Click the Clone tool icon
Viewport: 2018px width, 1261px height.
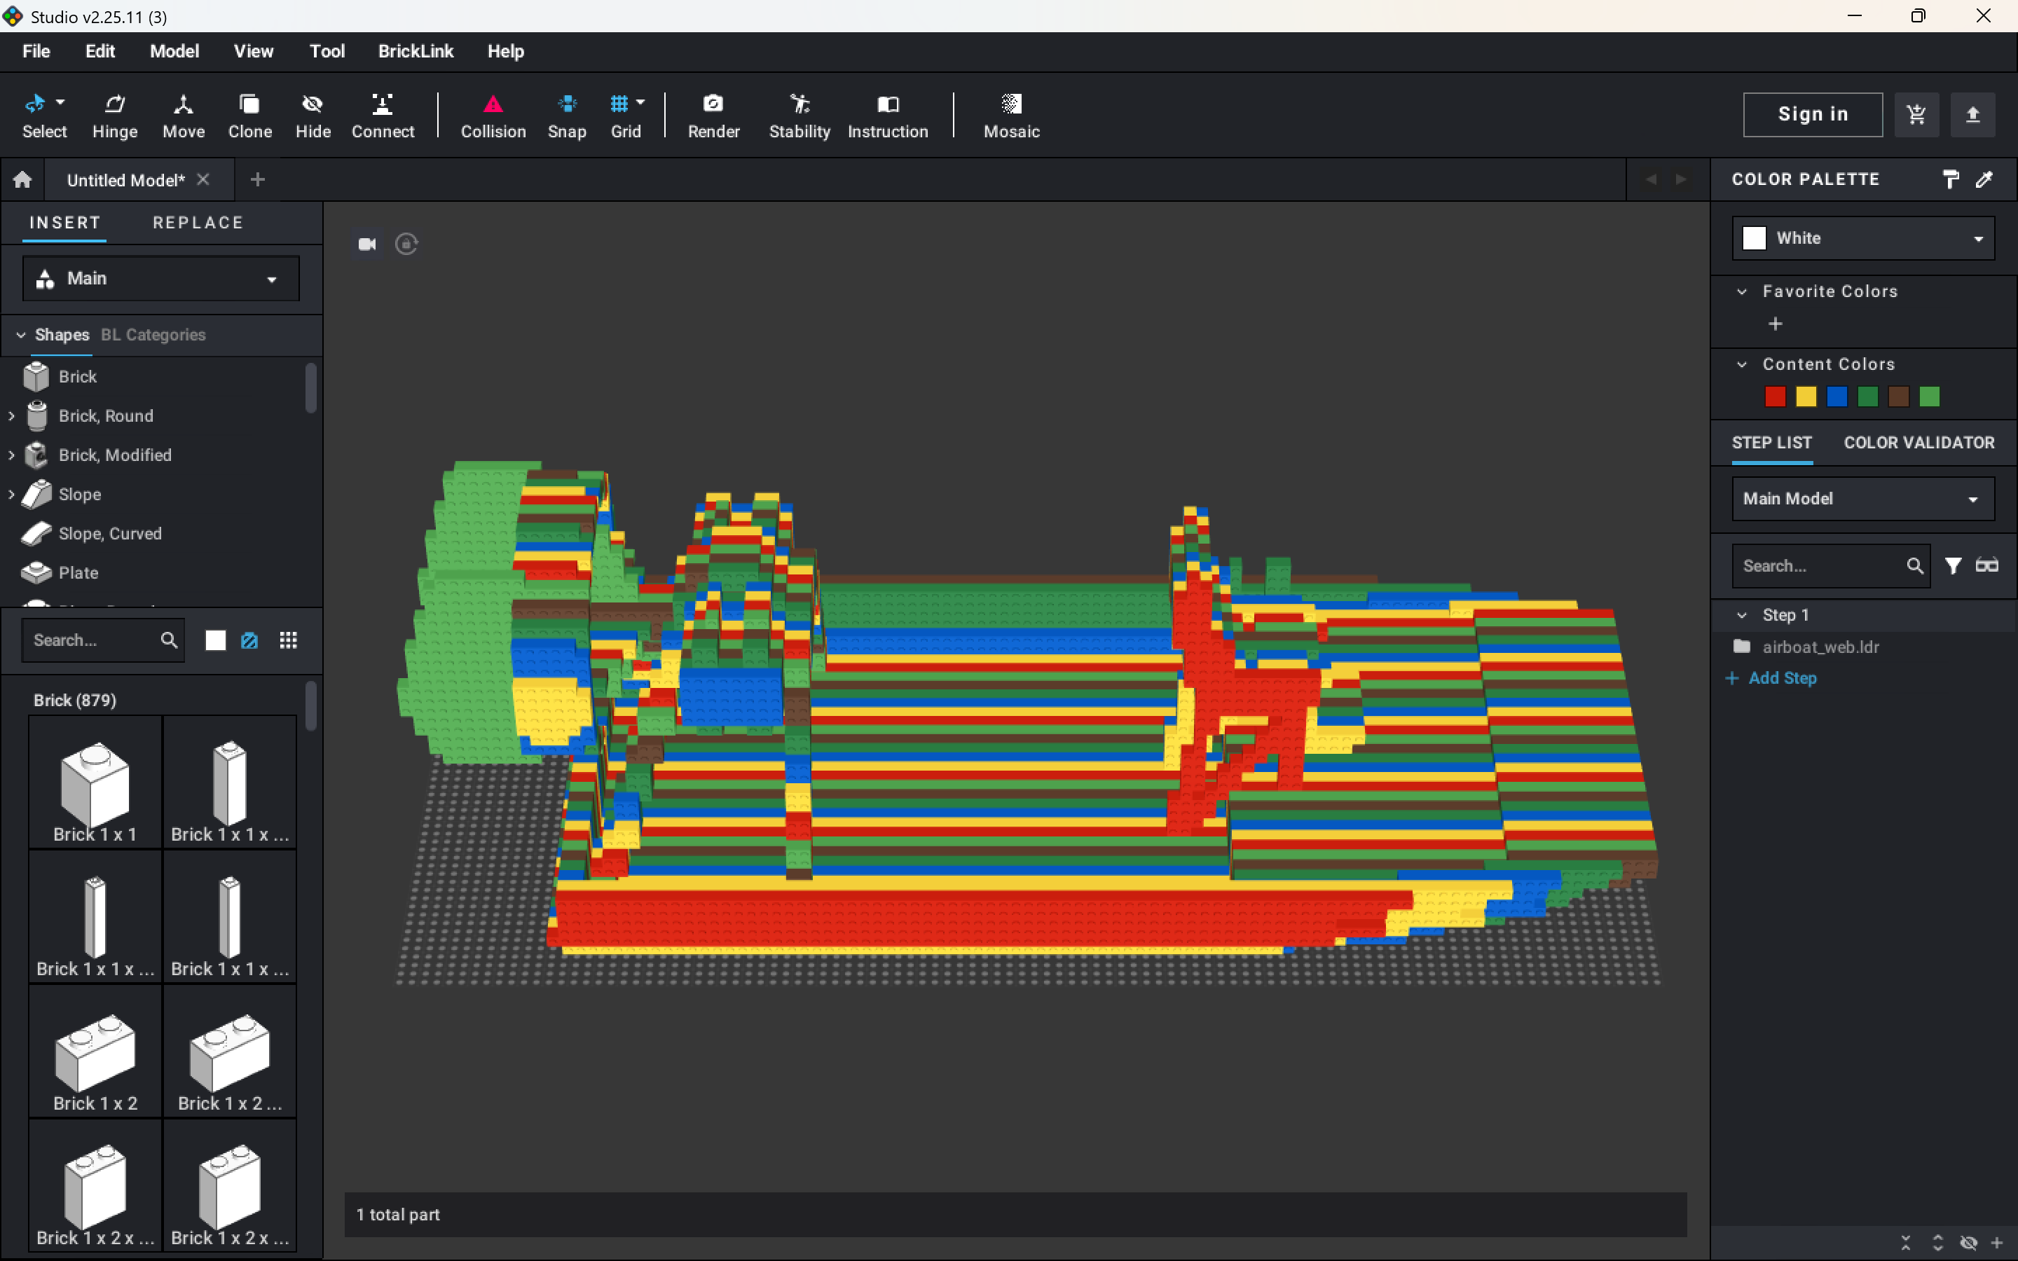coord(249,115)
